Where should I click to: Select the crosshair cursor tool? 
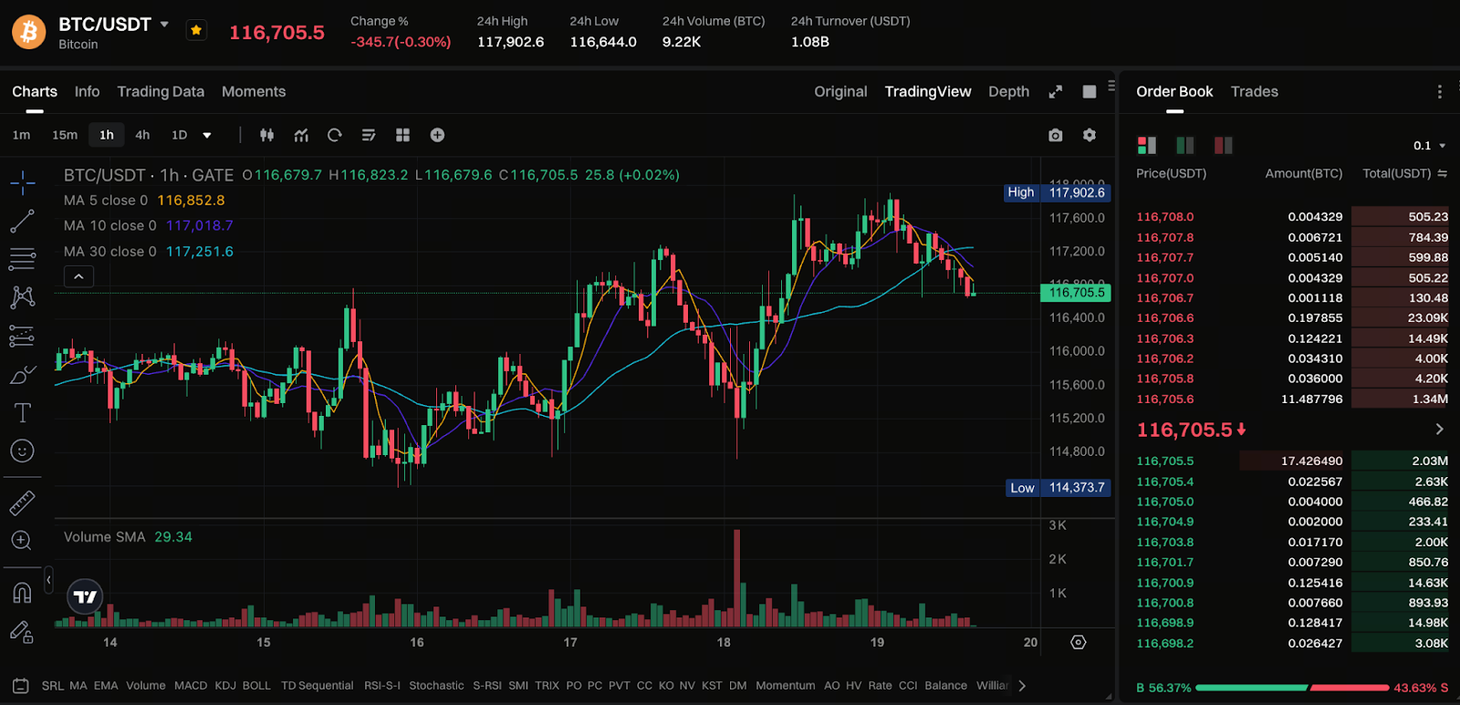23,182
